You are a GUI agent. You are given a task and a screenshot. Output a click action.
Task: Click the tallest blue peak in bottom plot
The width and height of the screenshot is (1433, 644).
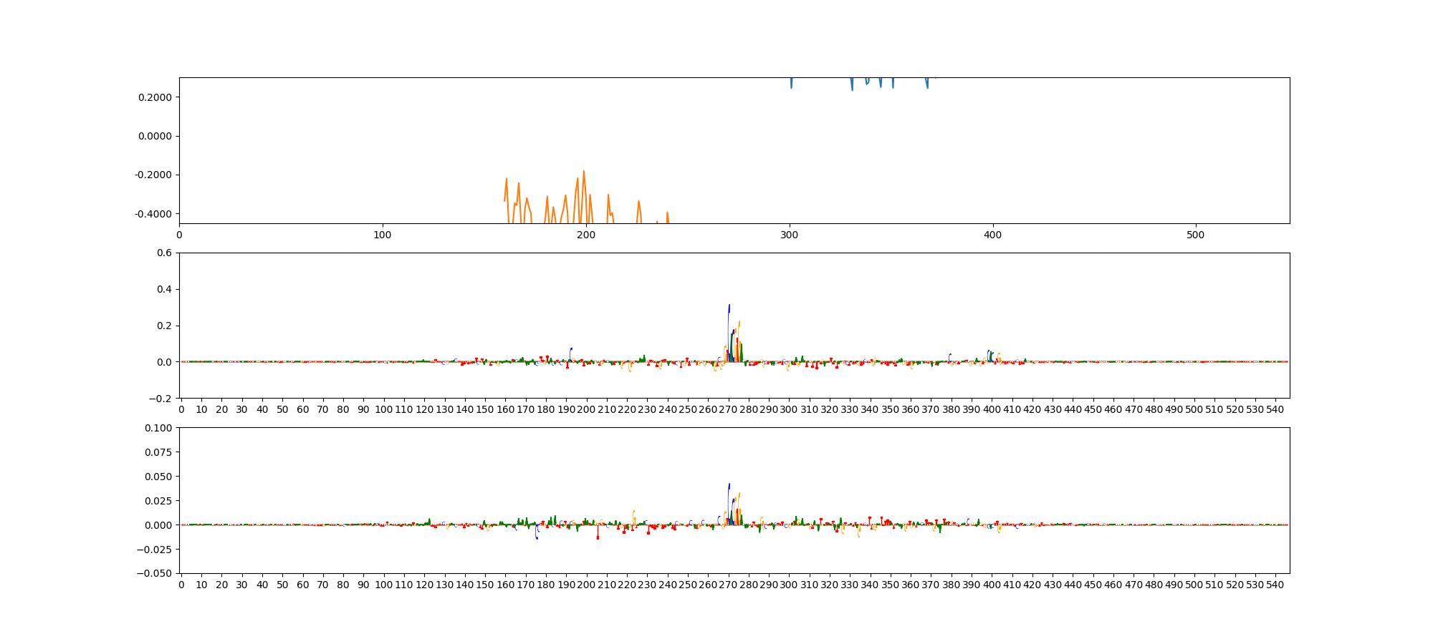pyautogui.click(x=729, y=485)
